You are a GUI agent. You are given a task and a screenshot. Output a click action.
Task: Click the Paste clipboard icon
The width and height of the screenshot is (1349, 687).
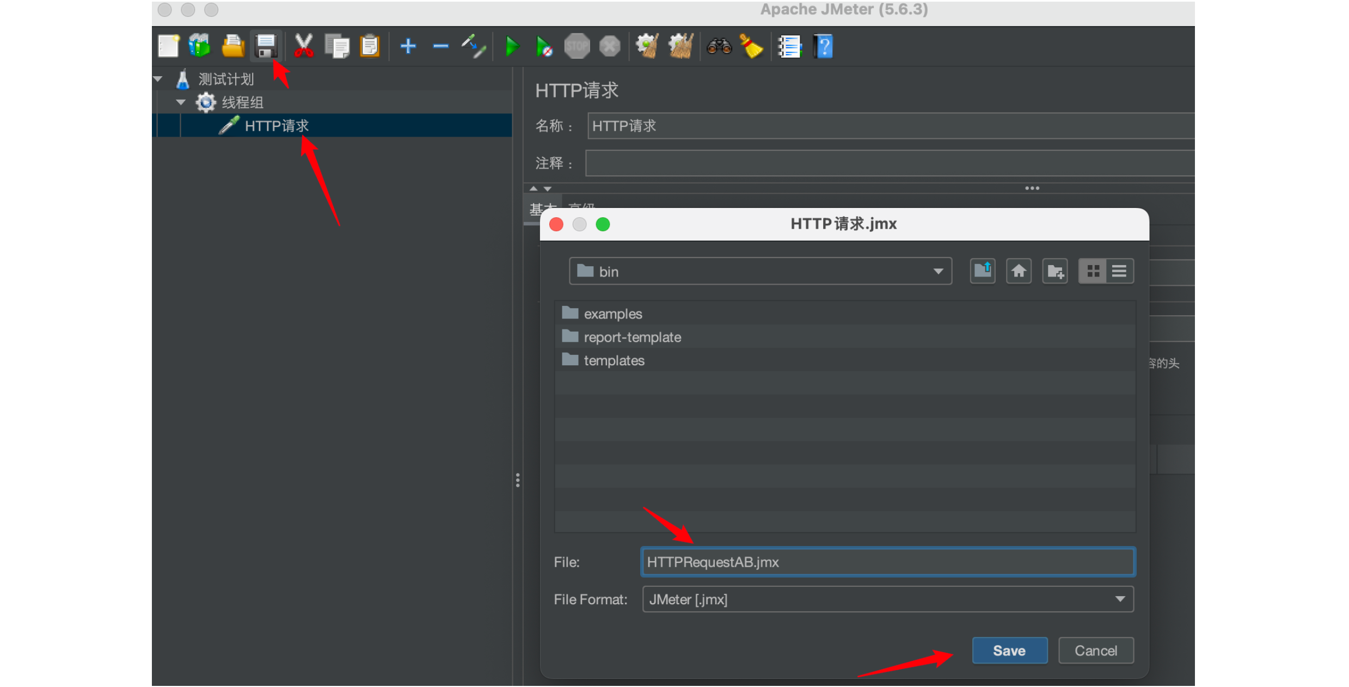click(x=370, y=46)
